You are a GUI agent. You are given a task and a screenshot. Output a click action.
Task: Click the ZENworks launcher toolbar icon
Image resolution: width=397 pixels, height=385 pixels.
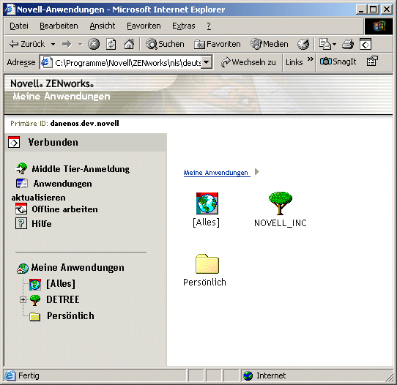point(366,44)
